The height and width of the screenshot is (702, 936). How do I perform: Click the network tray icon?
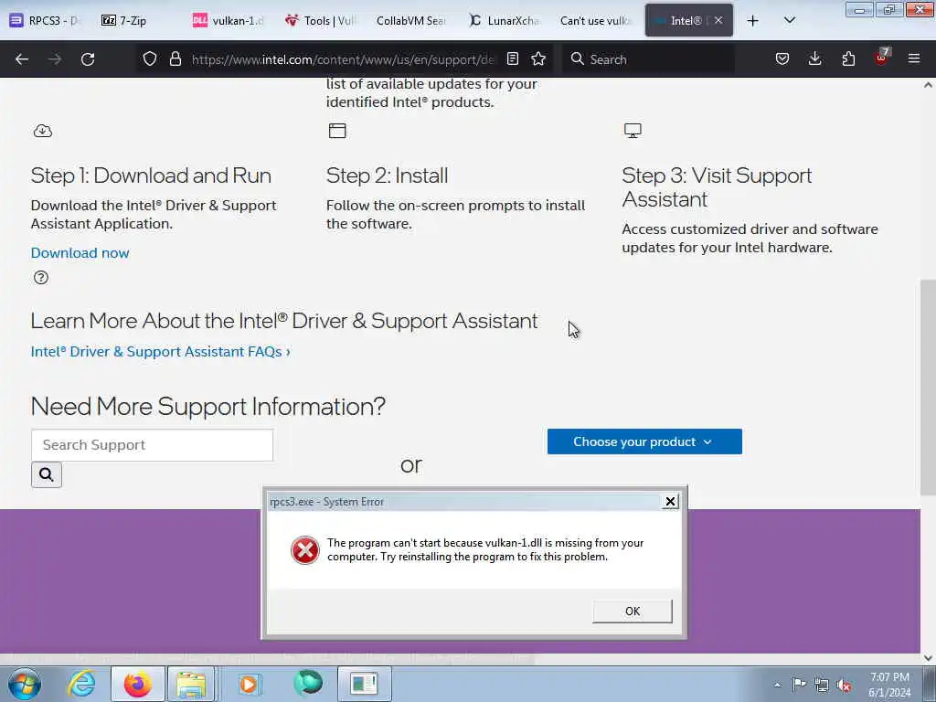pos(822,686)
